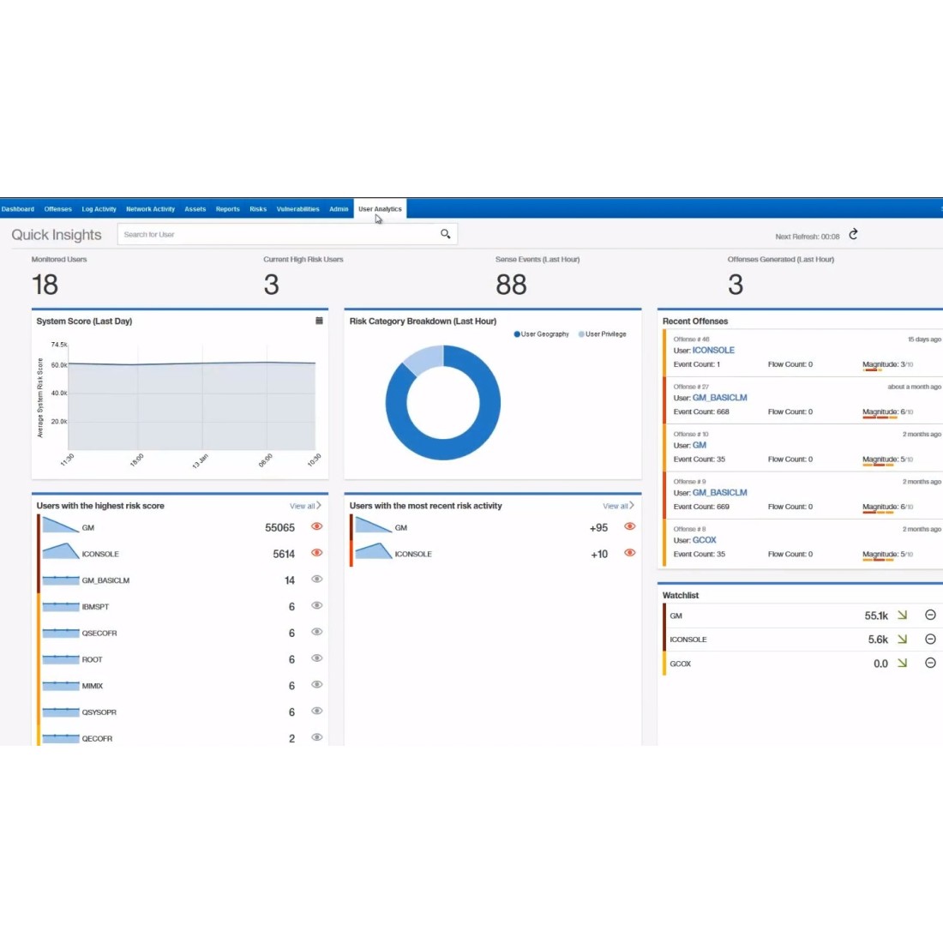Toggle the eye icon for GM in highest risk score
The image size is (943, 943).
[x=316, y=527]
